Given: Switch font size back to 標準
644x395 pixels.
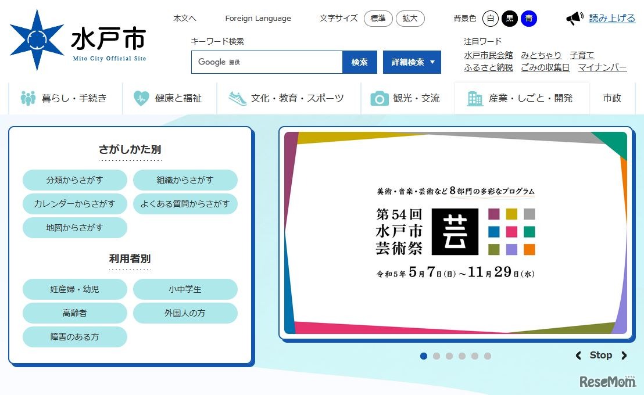Looking at the screenshot, I should (x=378, y=19).
